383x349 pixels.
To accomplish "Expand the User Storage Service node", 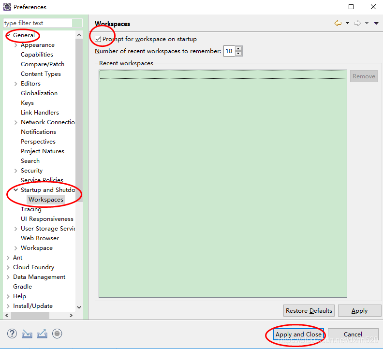I will tap(16, 229).
